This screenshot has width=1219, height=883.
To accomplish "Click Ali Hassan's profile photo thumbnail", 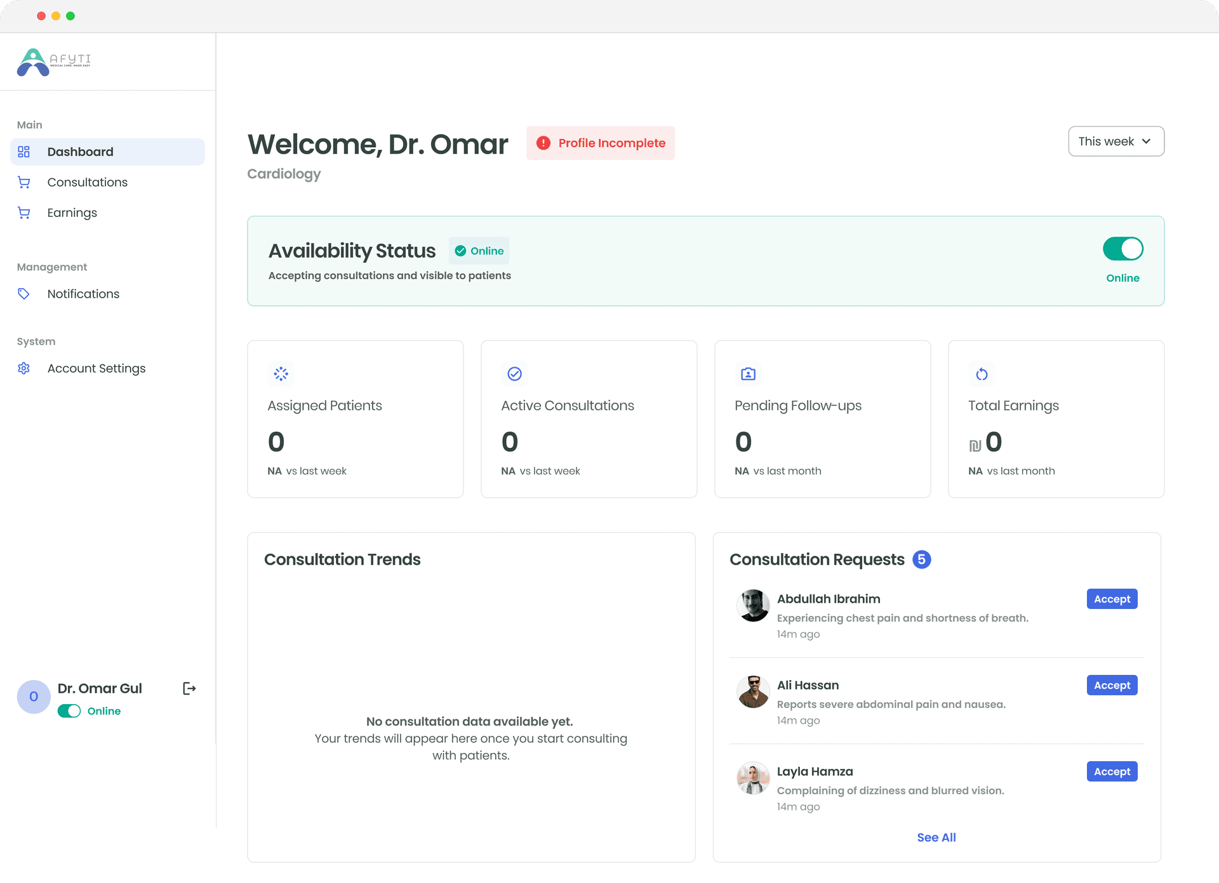I will (753, 691).
